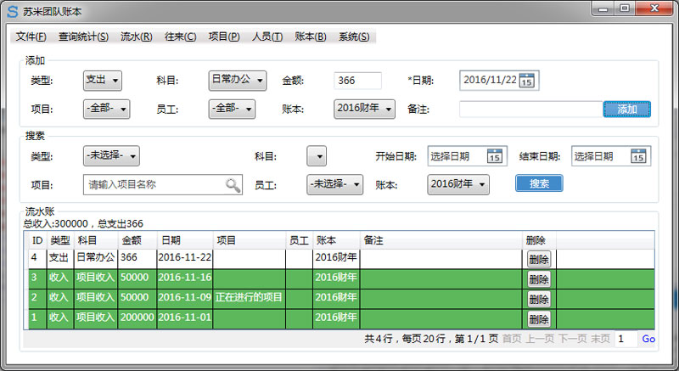Viewport: 679px width, 371px height.
Task: Open 人员(T) menu
Action: click(267, 37)
